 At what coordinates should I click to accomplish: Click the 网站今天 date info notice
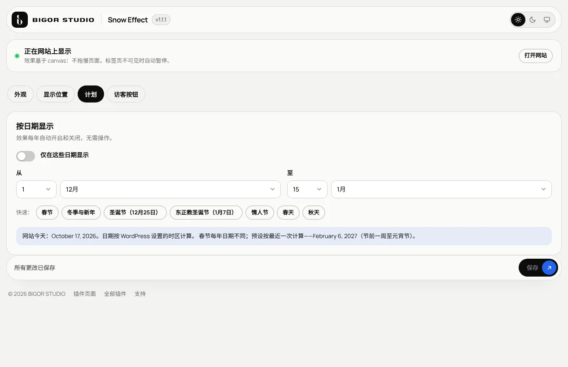pos(284,236)
